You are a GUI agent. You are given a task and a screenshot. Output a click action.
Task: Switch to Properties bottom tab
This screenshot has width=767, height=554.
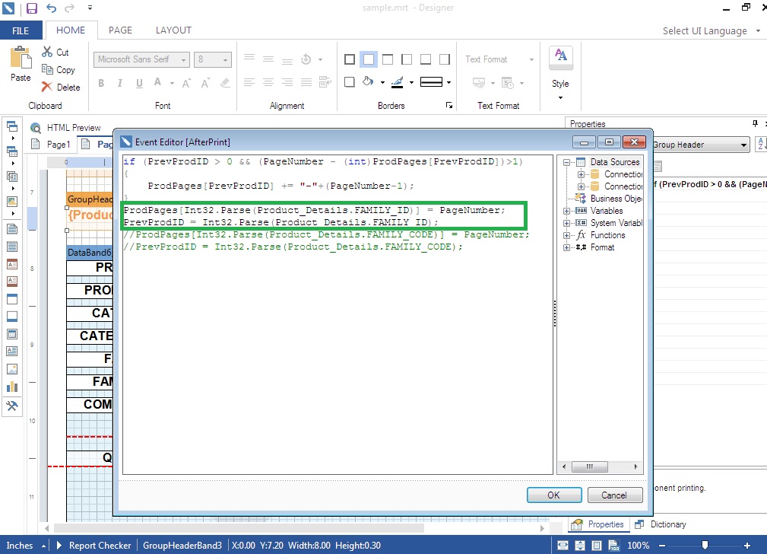(599, 524)
